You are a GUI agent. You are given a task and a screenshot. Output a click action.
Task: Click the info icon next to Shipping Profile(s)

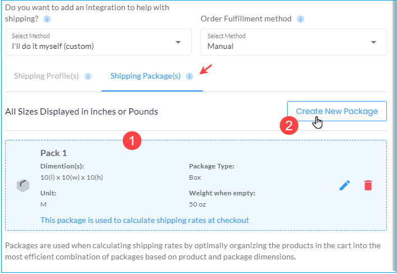pyautogui.click(x=88, y=76)
